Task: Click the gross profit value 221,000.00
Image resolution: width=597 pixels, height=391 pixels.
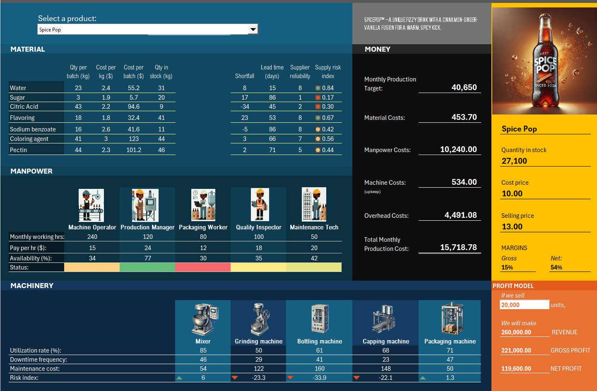Action: (x=516, y=350)
